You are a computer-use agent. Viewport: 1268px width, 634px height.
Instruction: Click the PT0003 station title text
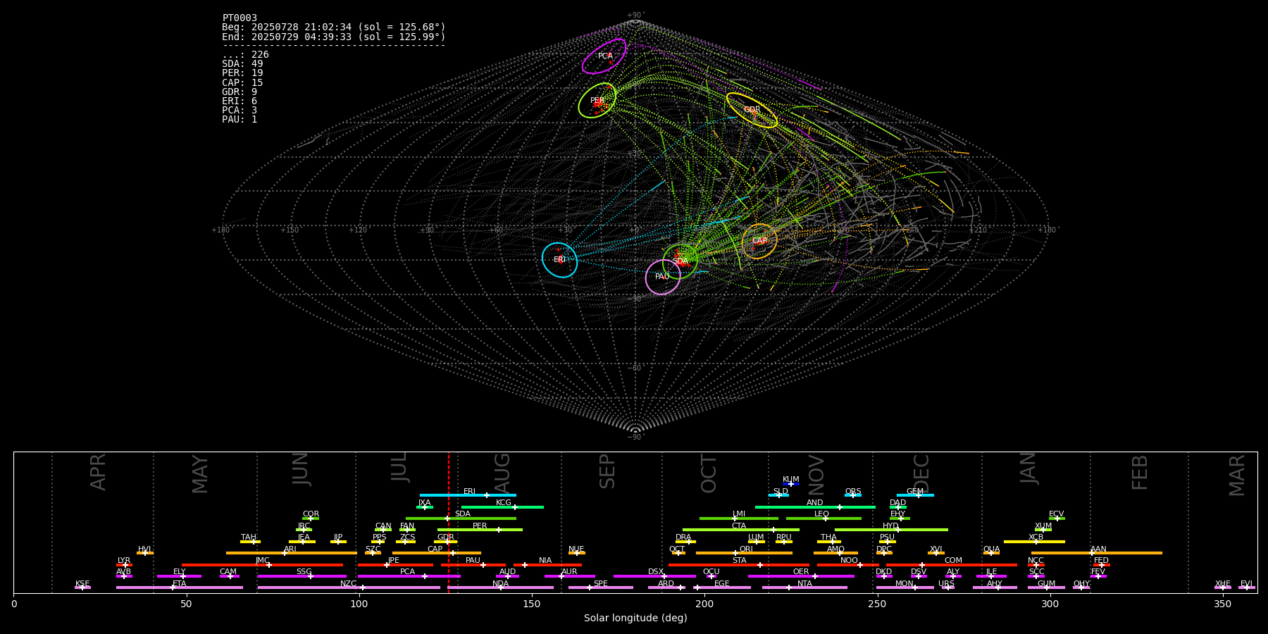pos(240,18)
